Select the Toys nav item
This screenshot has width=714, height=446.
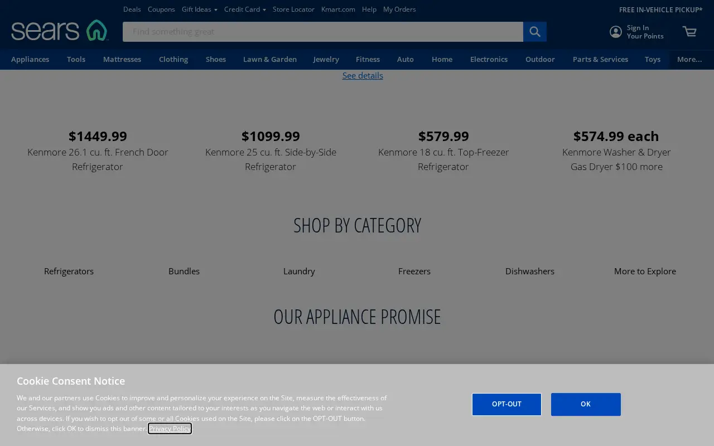coord(653,59)
